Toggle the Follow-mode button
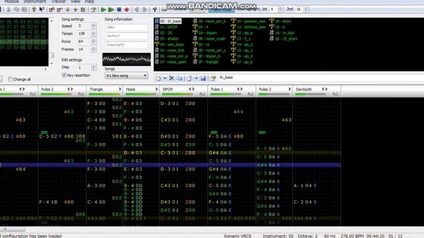Screen dimensions: 424x238 point(221,9)
